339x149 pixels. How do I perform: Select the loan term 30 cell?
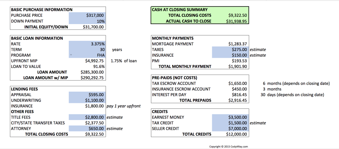pyautogui.click(x=87, y=49)
